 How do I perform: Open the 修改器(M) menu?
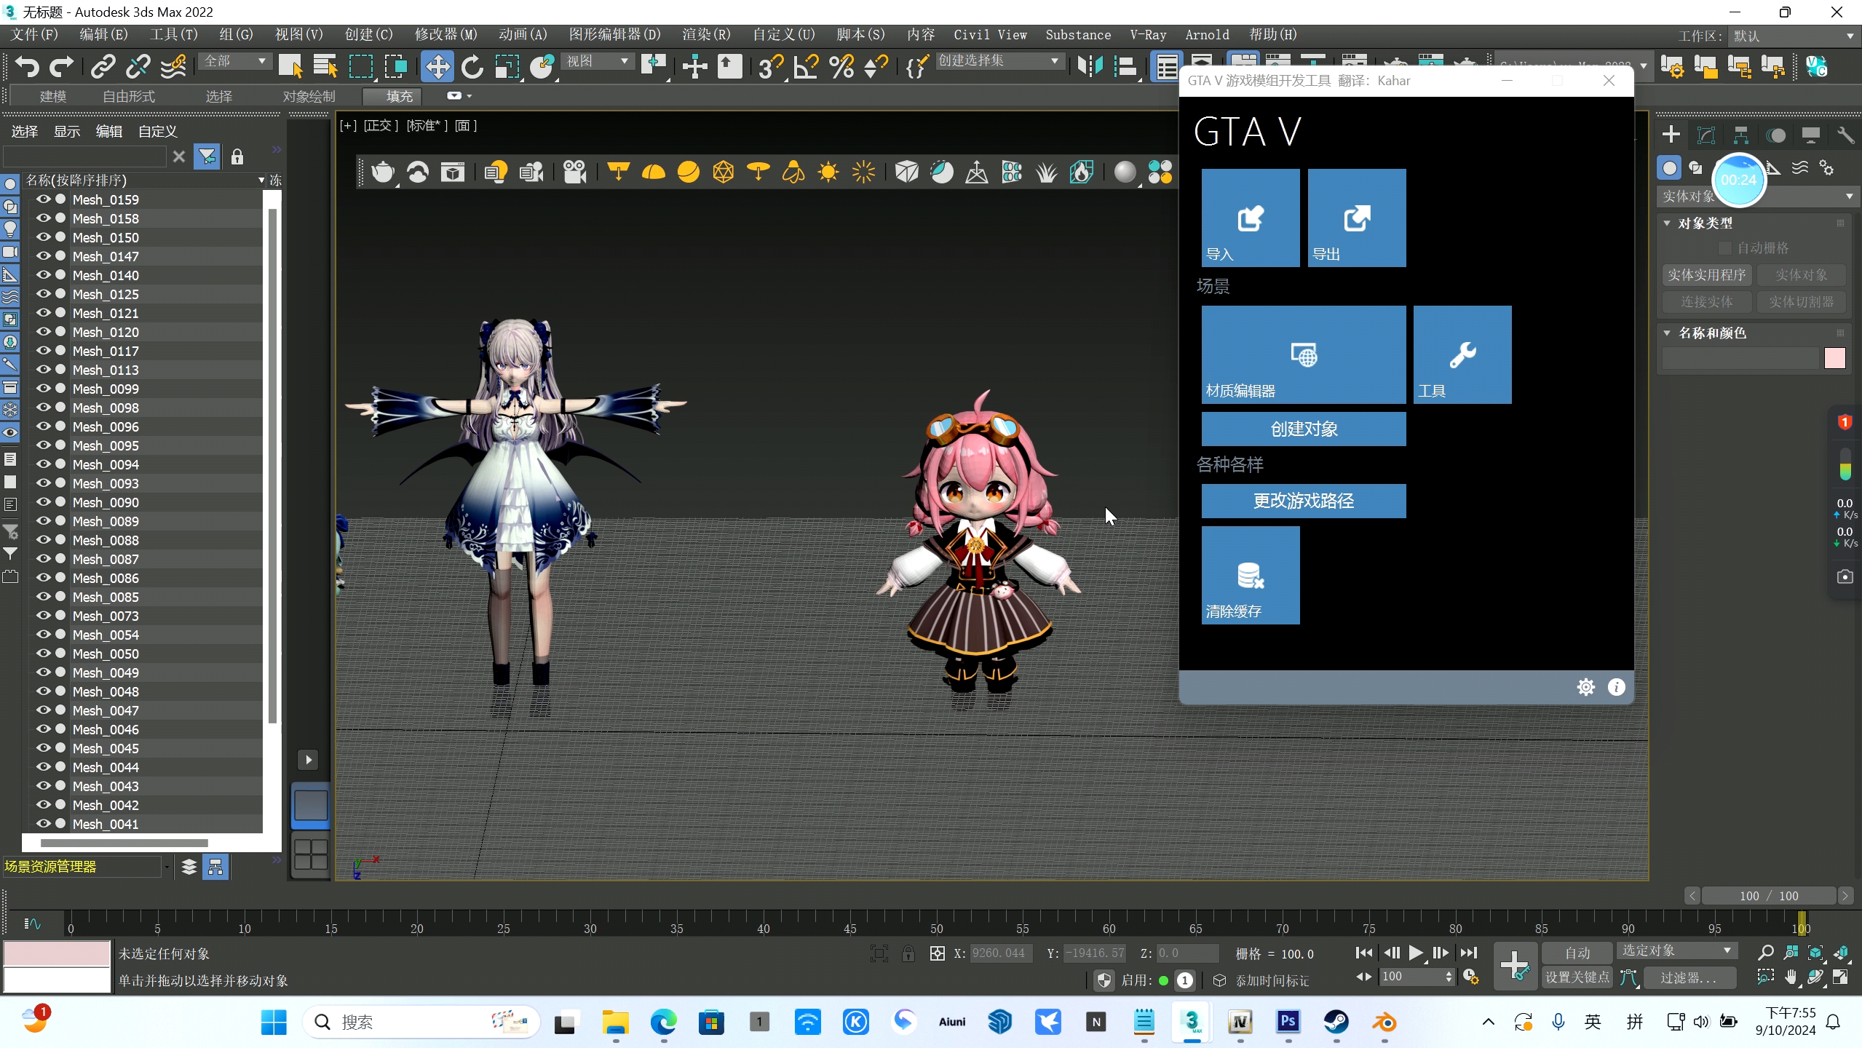tap(445, 35)
